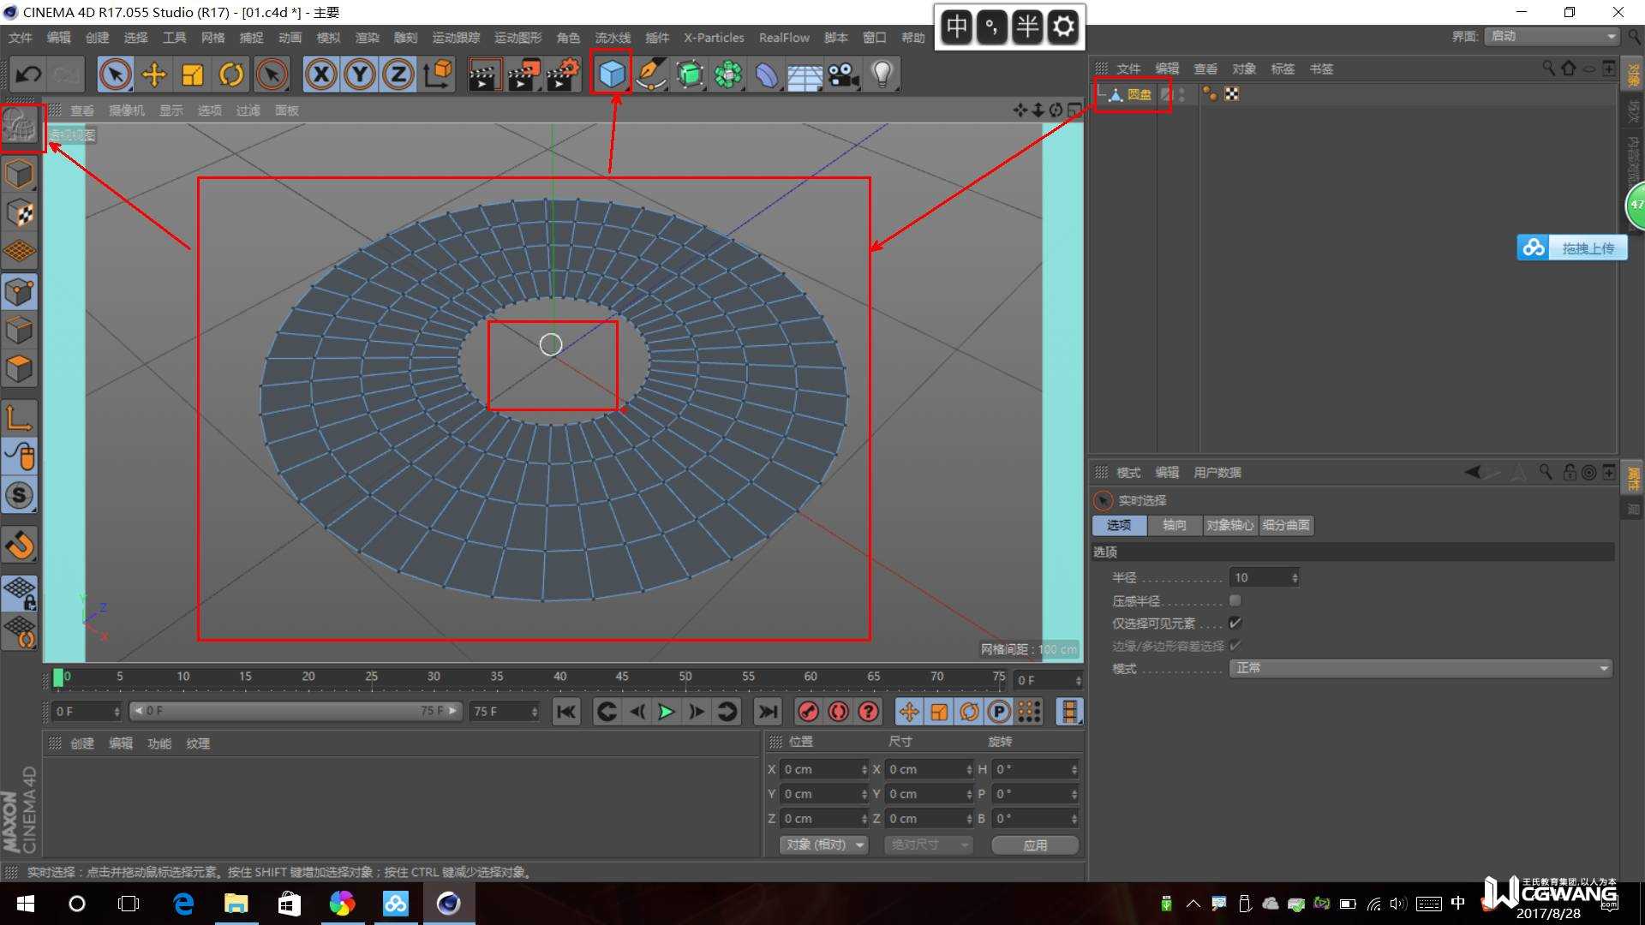This screenshot has height=925, width=1645.
Task: Open the mode (模式) dropdown set to 正常
Action: point(1420,668)
